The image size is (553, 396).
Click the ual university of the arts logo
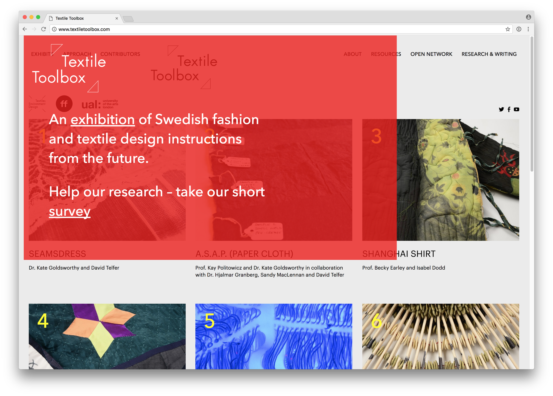[100, 104]
